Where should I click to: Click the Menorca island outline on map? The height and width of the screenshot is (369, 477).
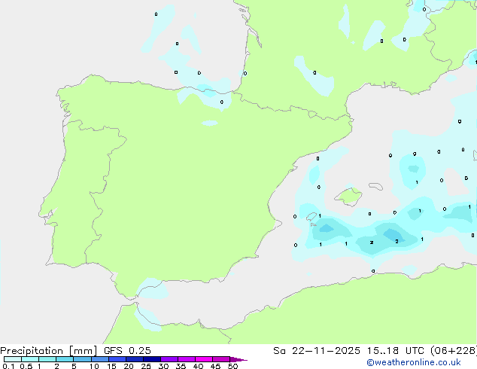[x=376, y=186]
